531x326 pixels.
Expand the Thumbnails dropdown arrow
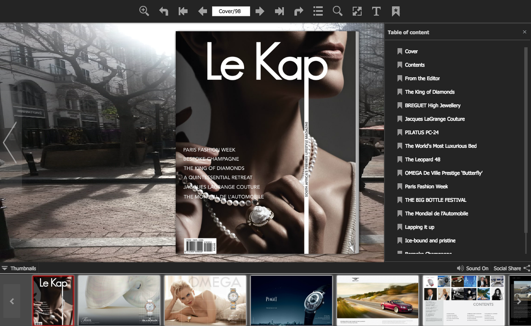click(5, 268)
